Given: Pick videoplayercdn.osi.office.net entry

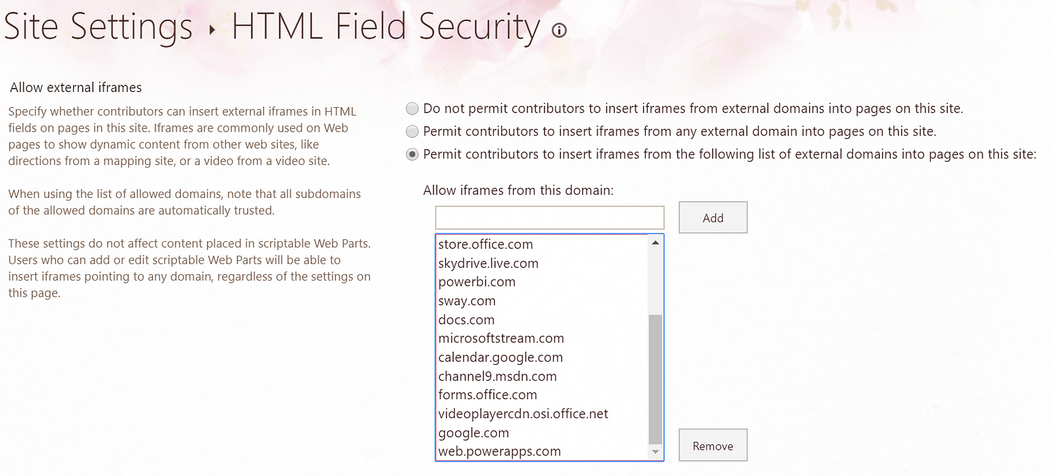Looking at the screenshot, I should (523, 414).
